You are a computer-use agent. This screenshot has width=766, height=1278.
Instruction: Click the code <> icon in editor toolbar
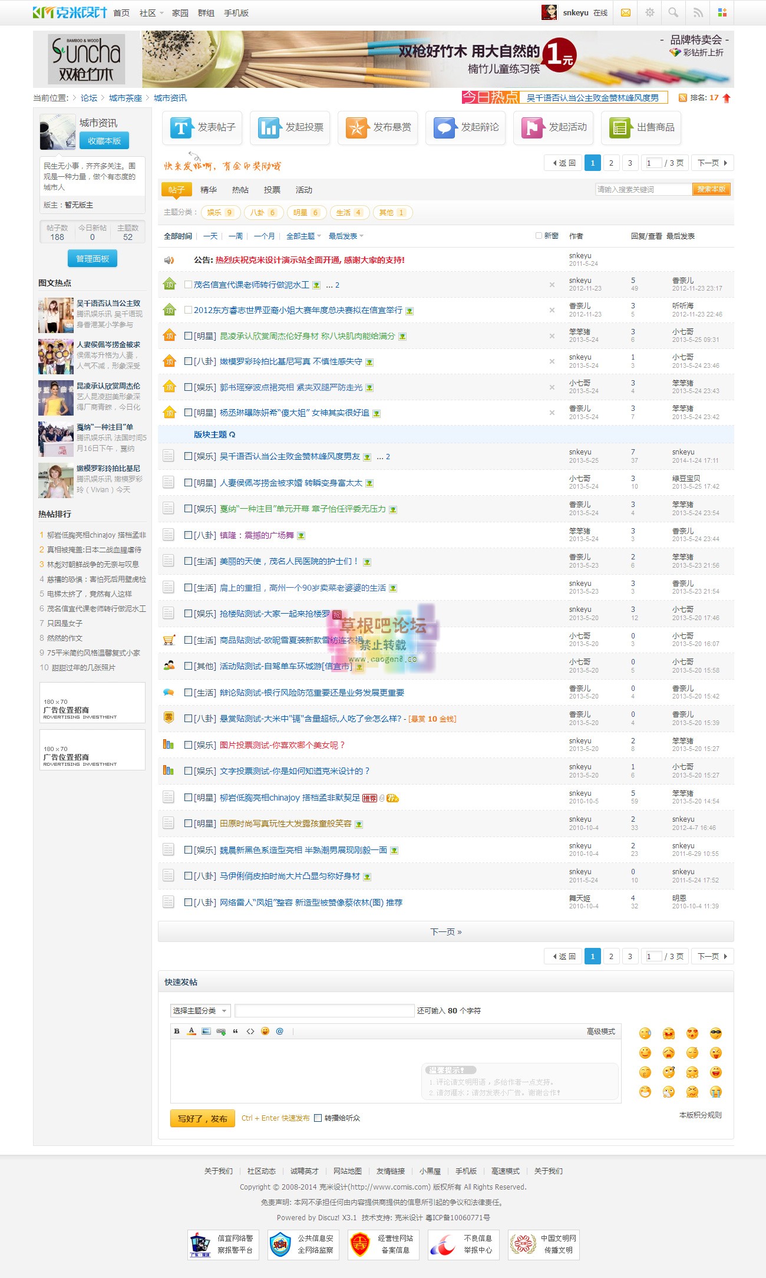click(250, 1031)
